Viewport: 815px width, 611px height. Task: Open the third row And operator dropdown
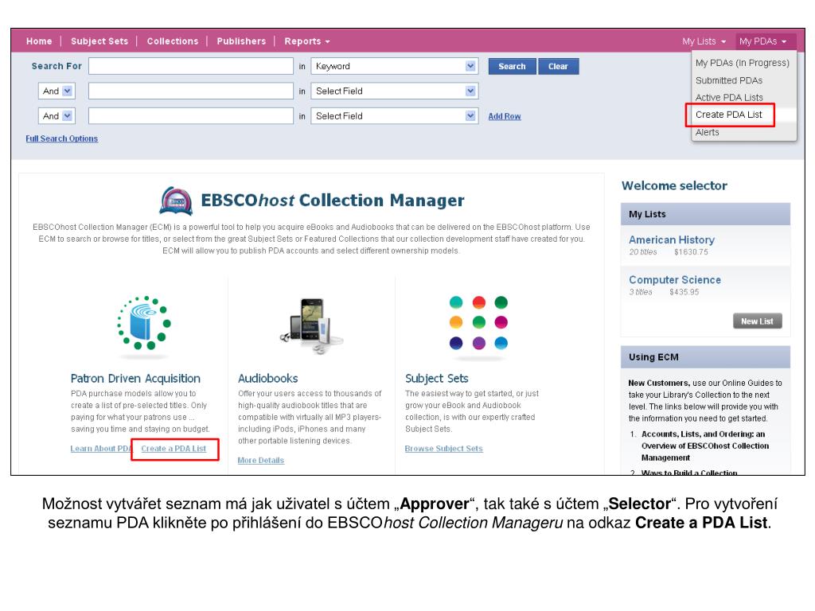(x=57, y=116)
